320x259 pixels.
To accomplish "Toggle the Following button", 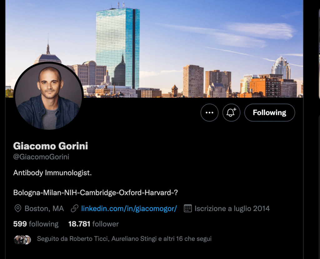I will [270, 113].
